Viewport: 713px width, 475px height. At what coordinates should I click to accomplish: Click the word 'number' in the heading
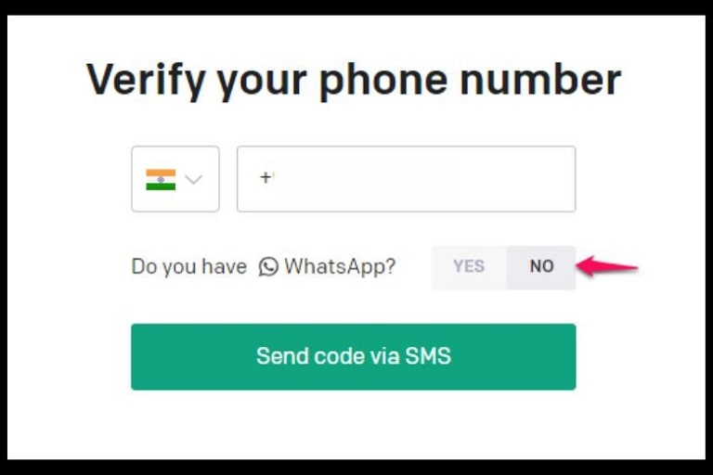[540, 79]
